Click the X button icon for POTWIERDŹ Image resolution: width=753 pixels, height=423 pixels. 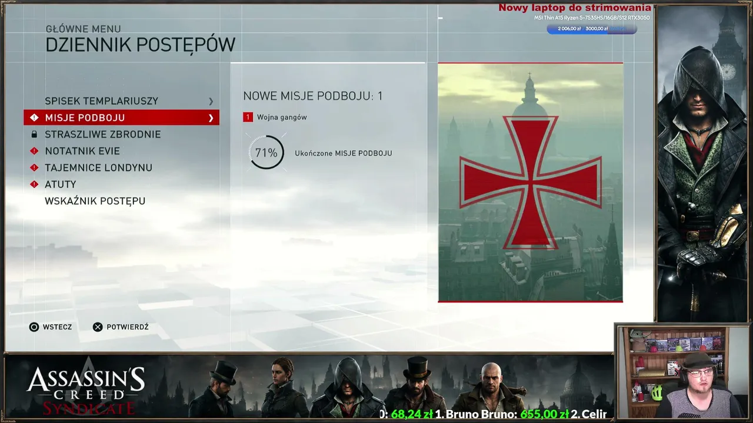point(98,327)
